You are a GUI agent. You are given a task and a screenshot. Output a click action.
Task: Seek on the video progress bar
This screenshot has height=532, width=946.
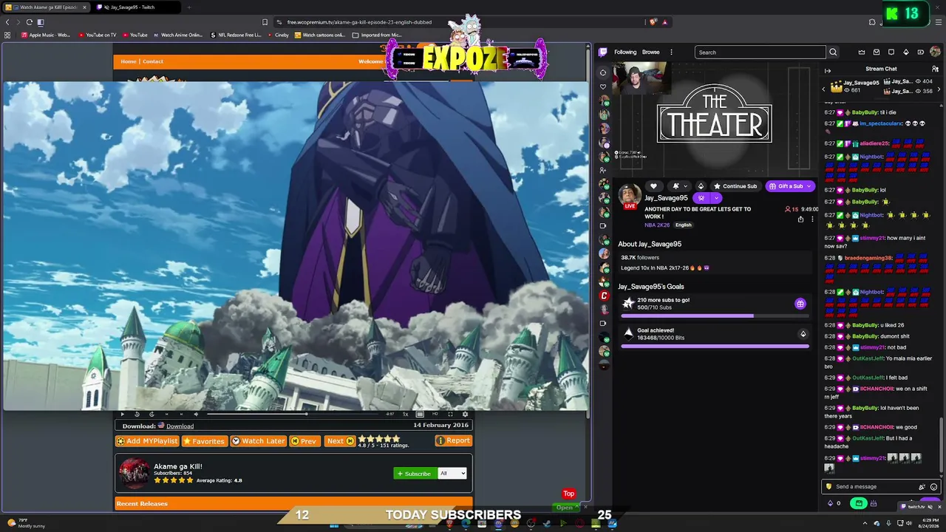click(x=292, y=414)
